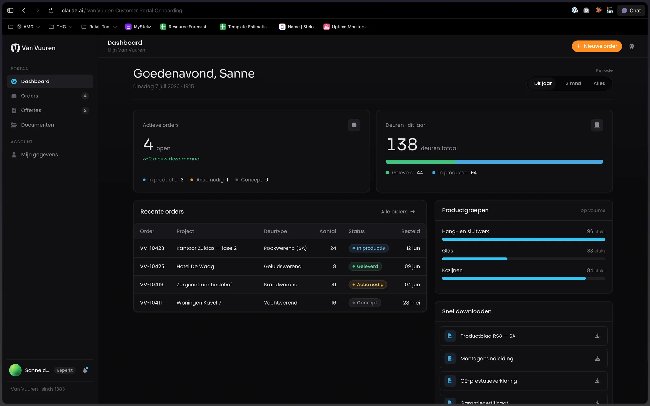Click the PDF icon for Montagehandleiding
Image resolution: width=650 pixels, height=406 pixels.
pyautogui.click(x=450, y=359)
